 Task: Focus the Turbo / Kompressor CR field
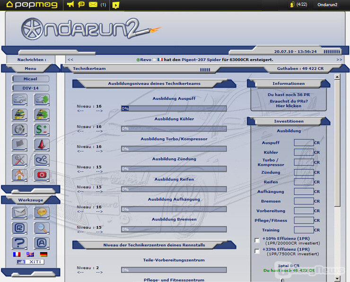point(304,162)
